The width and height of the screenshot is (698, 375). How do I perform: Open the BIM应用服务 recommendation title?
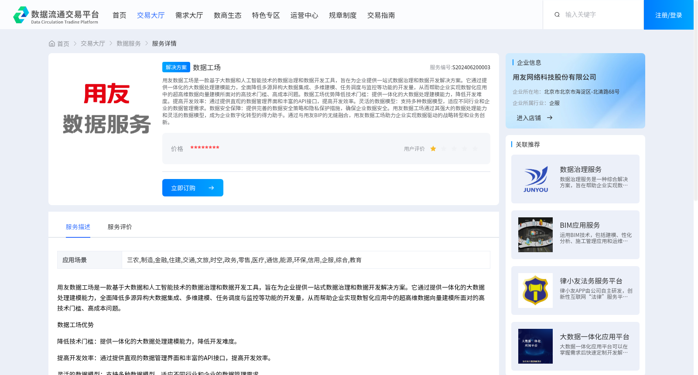(580, 225)
